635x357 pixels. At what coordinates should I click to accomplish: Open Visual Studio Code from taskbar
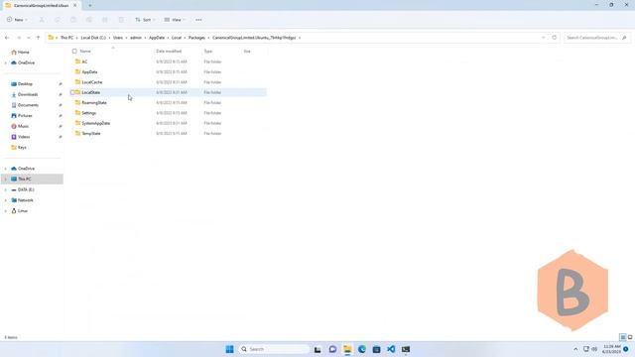(391, 349)
